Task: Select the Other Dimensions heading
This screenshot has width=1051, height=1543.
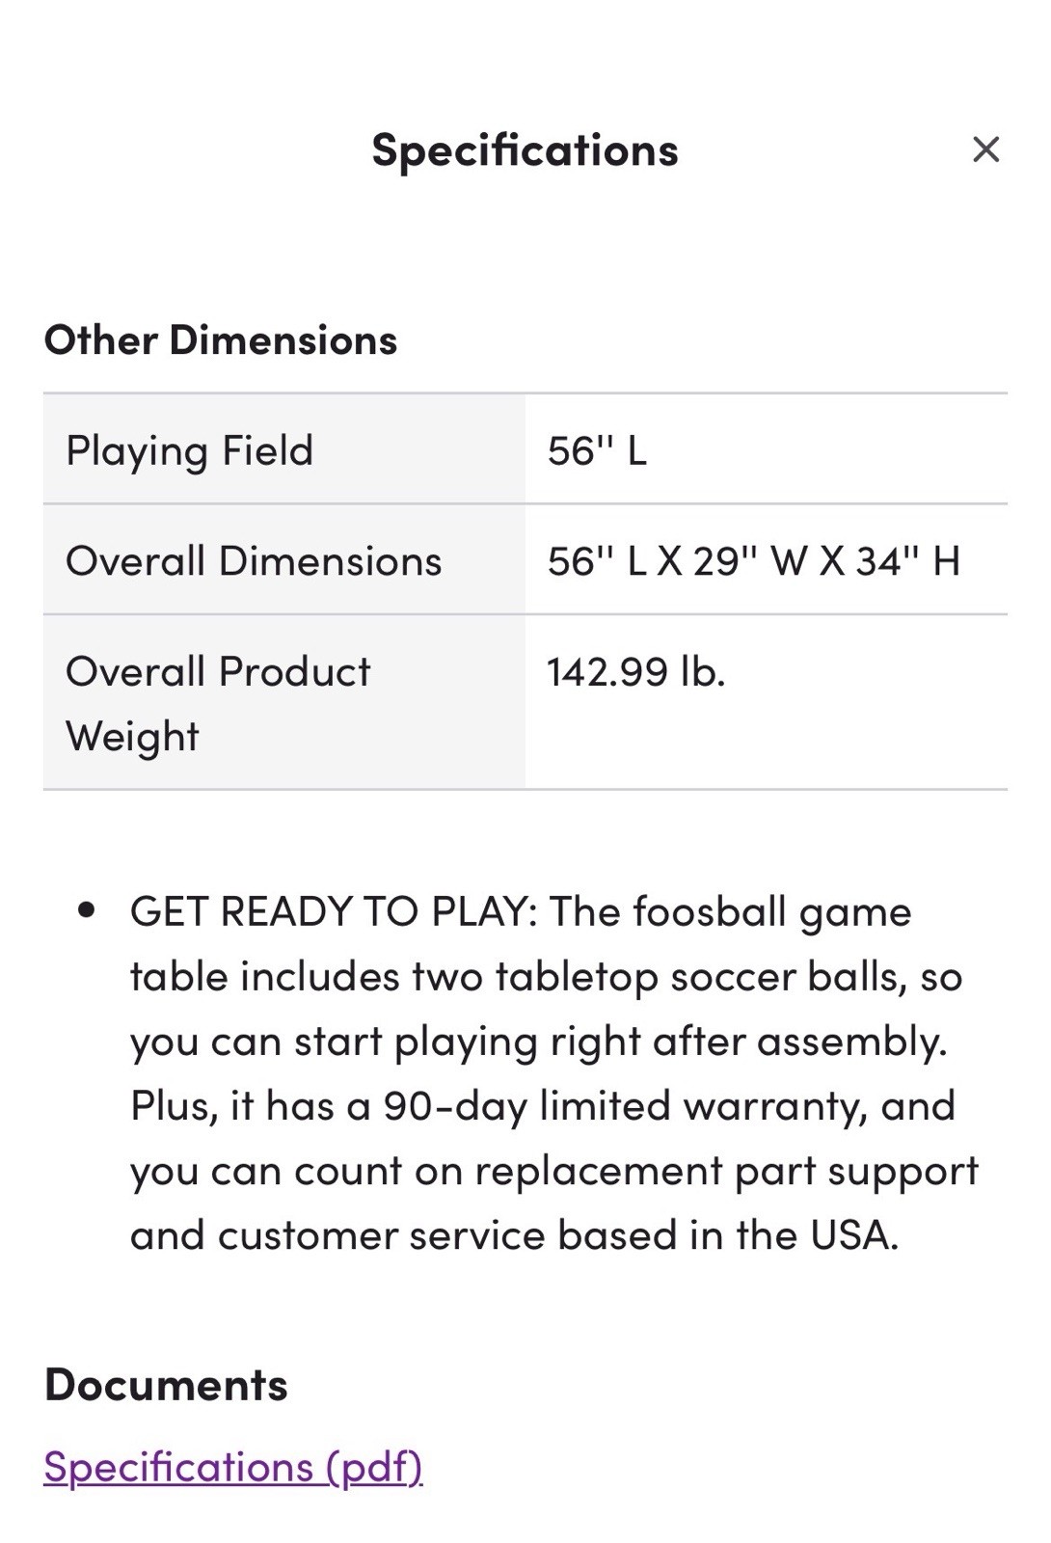Action: click(x=221, y=340)
